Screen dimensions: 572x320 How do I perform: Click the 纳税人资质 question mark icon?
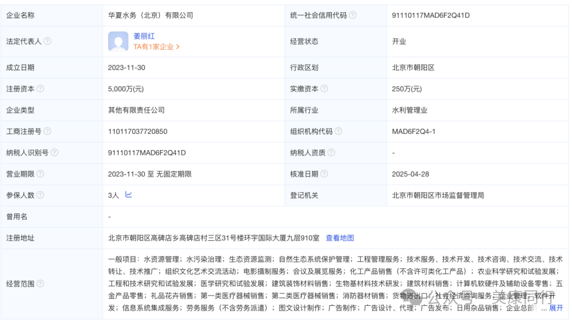(331, 153)
